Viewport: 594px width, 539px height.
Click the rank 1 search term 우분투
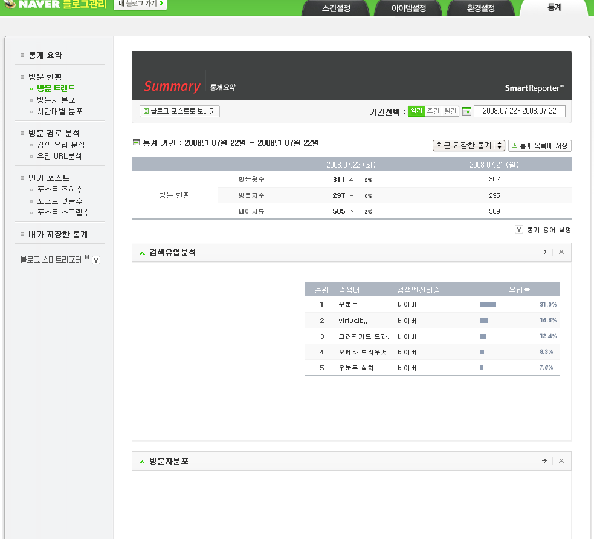[348, 304]
